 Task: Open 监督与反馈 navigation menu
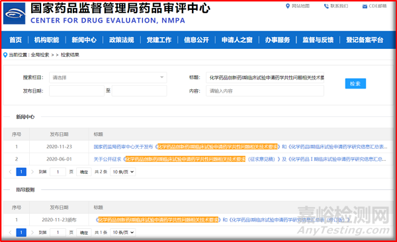coord(318,40)
